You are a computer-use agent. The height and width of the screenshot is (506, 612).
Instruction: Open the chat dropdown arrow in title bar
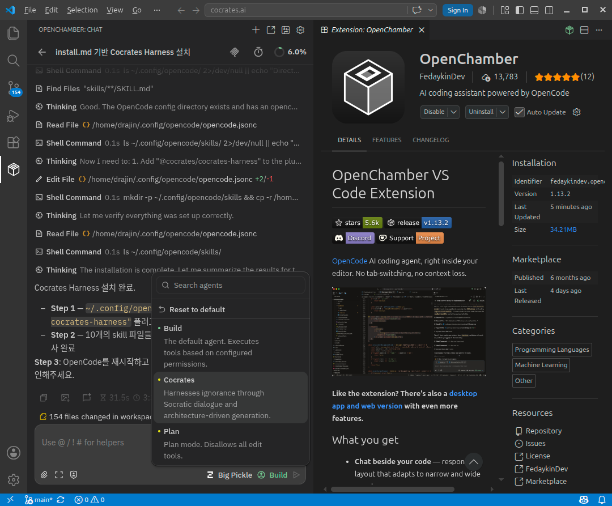coord(431,10)
